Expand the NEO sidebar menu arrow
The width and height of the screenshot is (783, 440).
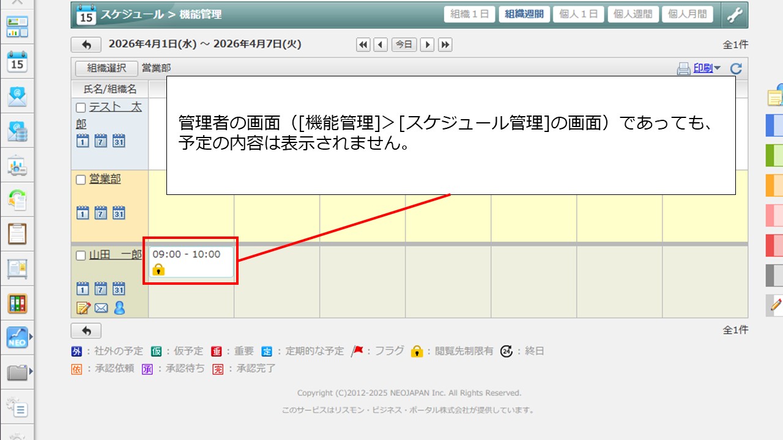31,336
